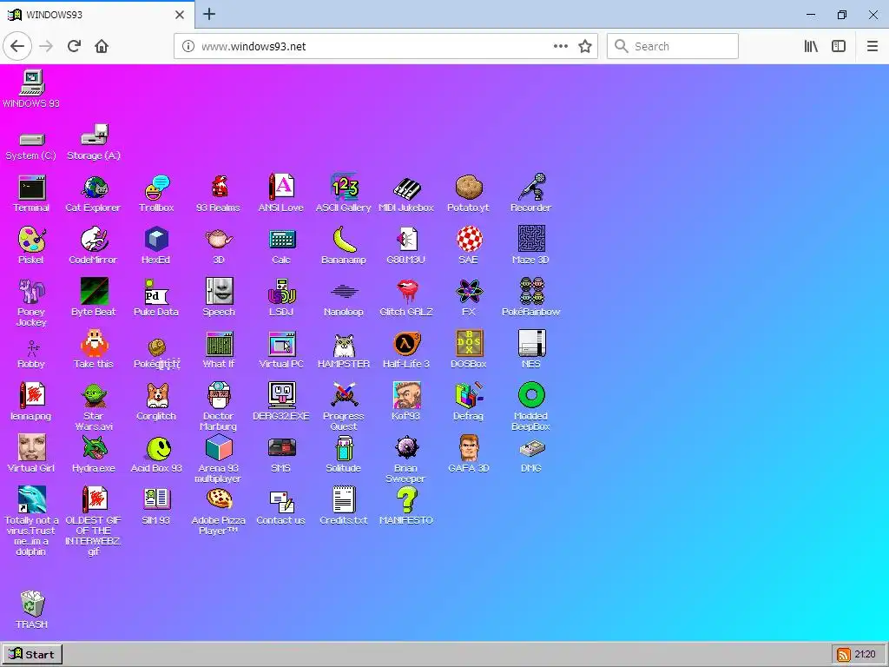Viewport: 889px width, 667px height.
Task: Launch the Calc calculator icon
Action: point(281,240)
